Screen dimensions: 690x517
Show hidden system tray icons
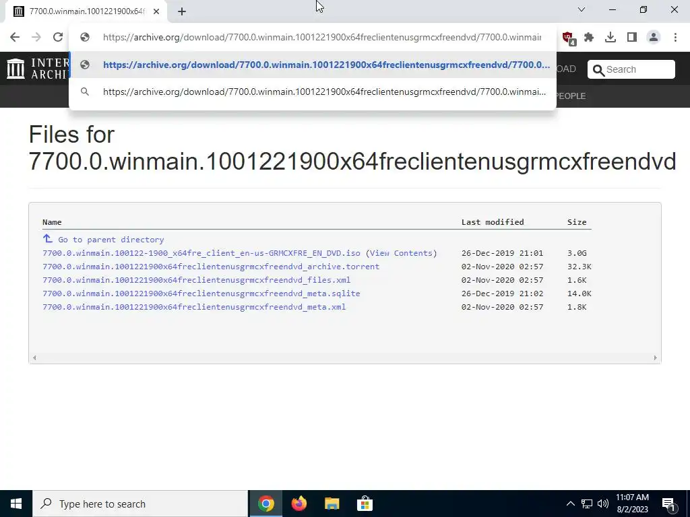570,504
